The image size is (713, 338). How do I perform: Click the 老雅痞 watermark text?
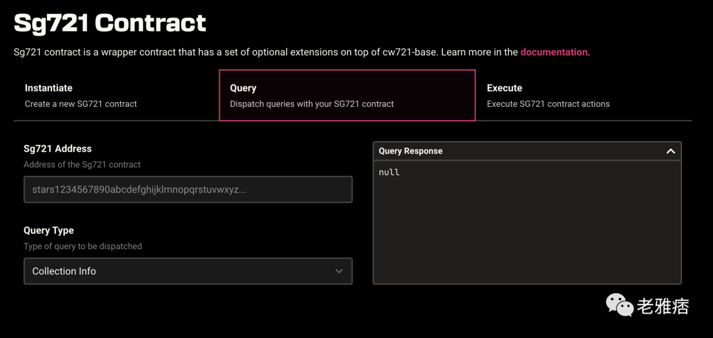(x=663, y=306)
